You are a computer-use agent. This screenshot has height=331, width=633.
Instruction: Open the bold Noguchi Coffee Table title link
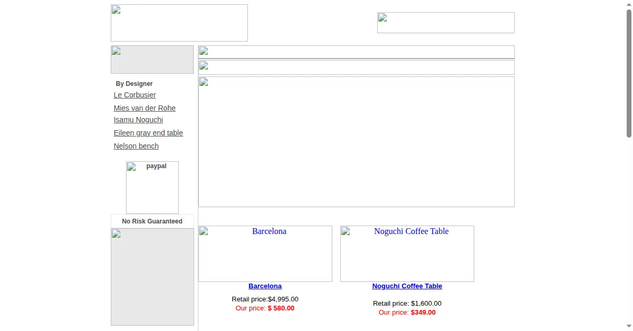[407, 286]
